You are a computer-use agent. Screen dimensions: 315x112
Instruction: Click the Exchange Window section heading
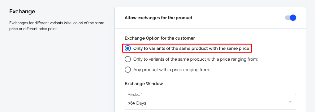tap(144, 84)
